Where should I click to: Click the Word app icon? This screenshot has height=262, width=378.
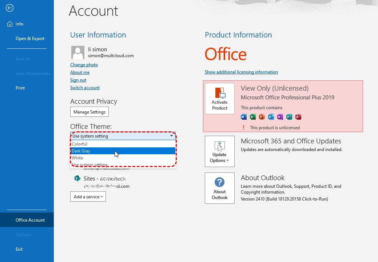pyautogui.click(x=244, y=117)
